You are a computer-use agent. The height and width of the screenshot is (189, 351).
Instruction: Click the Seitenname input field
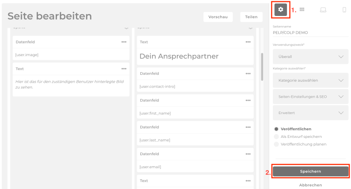310,33
